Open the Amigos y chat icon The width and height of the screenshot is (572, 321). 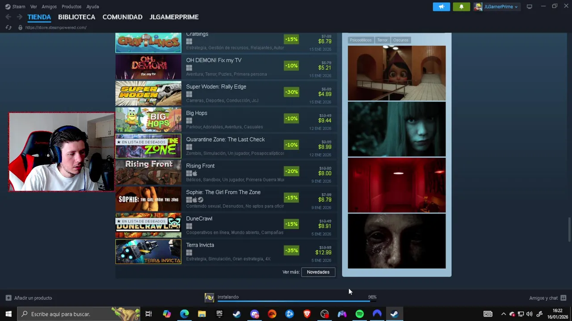(x=563, y=298)
